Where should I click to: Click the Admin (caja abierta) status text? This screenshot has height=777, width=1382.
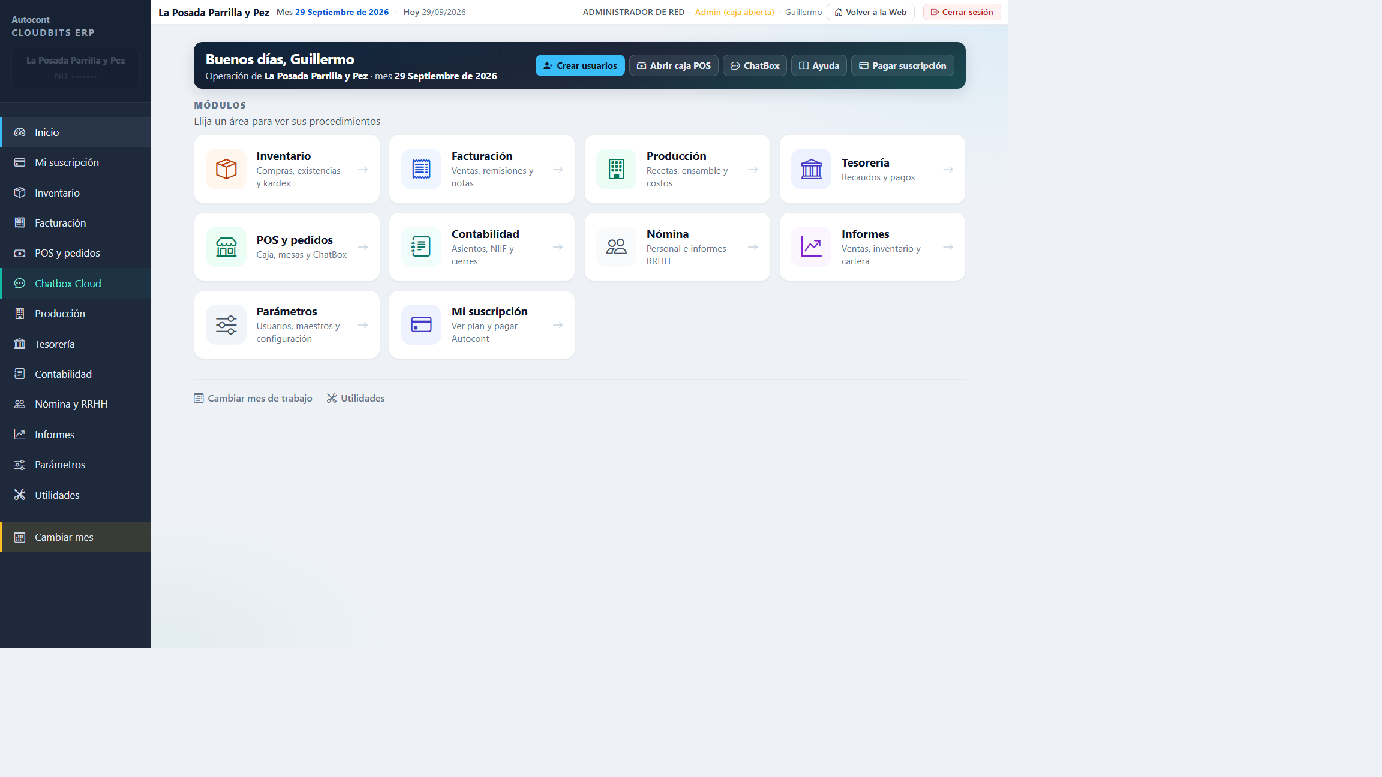pyautogui.click(x=734, y=12)
